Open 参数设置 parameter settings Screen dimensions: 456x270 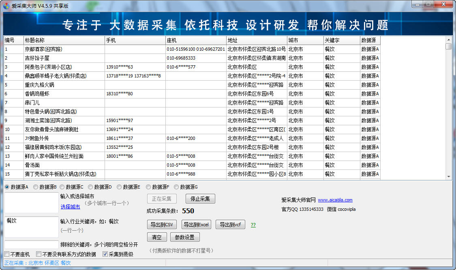click(x=185, y=237)
